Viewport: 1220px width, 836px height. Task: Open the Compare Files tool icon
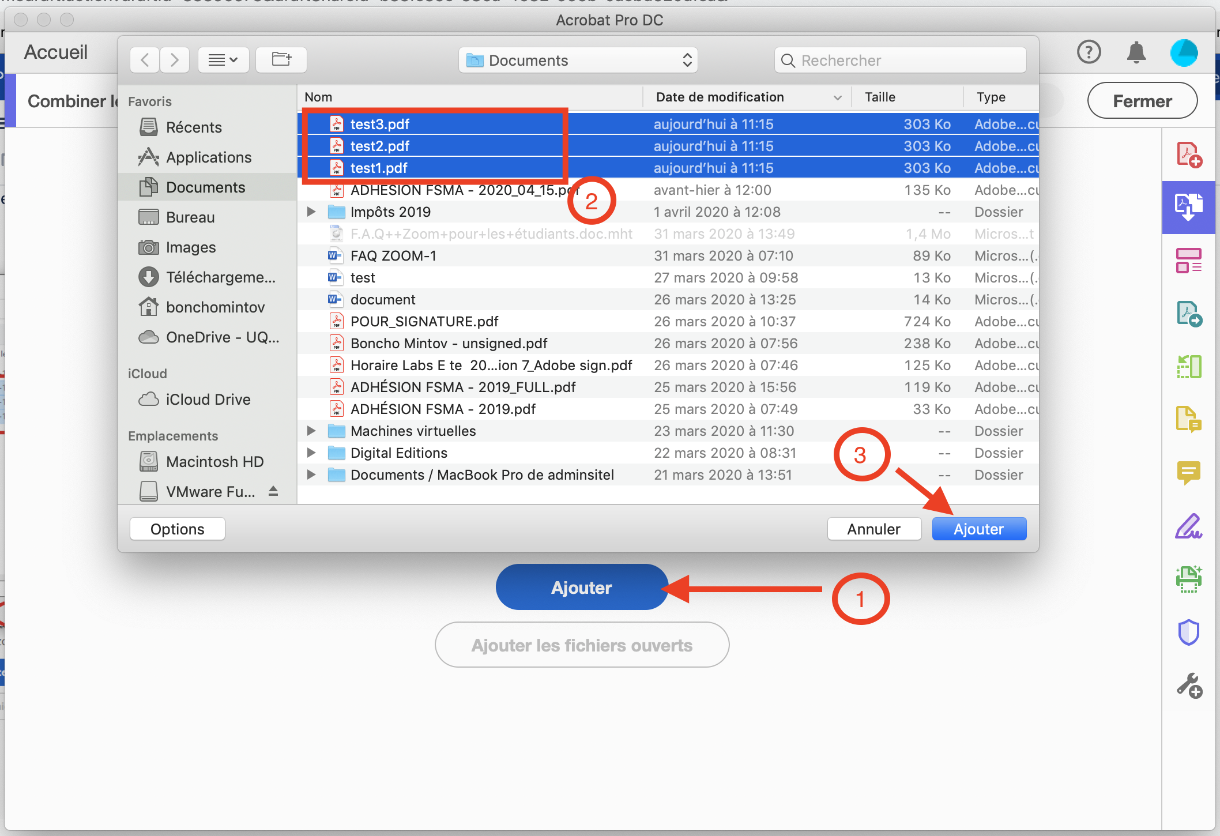(x=1189, y=366)
